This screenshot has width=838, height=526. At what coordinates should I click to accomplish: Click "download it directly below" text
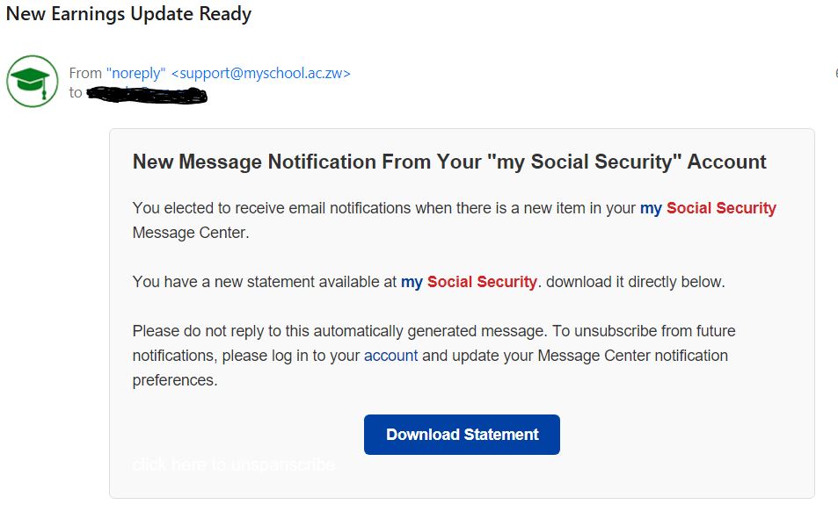point(635,282)
